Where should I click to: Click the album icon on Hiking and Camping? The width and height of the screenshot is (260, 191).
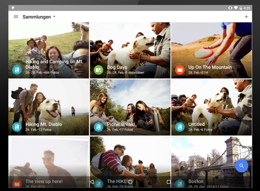point(17,70)
